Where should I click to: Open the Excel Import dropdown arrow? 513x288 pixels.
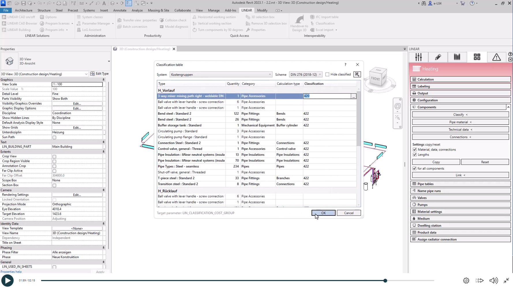click(x=336, y=30)
